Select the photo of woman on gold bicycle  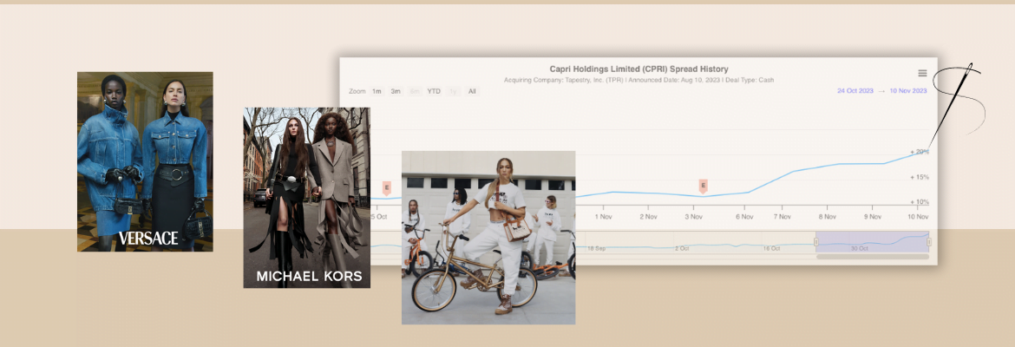tap(488, 237)
